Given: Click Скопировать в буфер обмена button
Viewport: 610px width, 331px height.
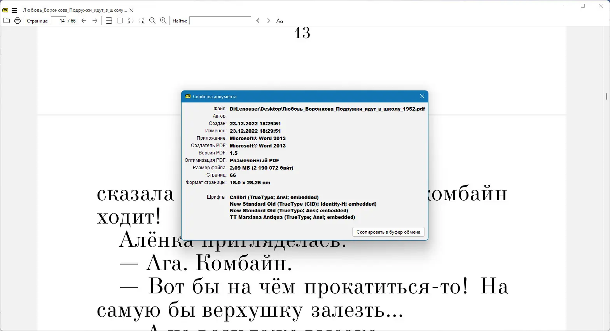Looking at the screenshot, I should tap(388, 232).
